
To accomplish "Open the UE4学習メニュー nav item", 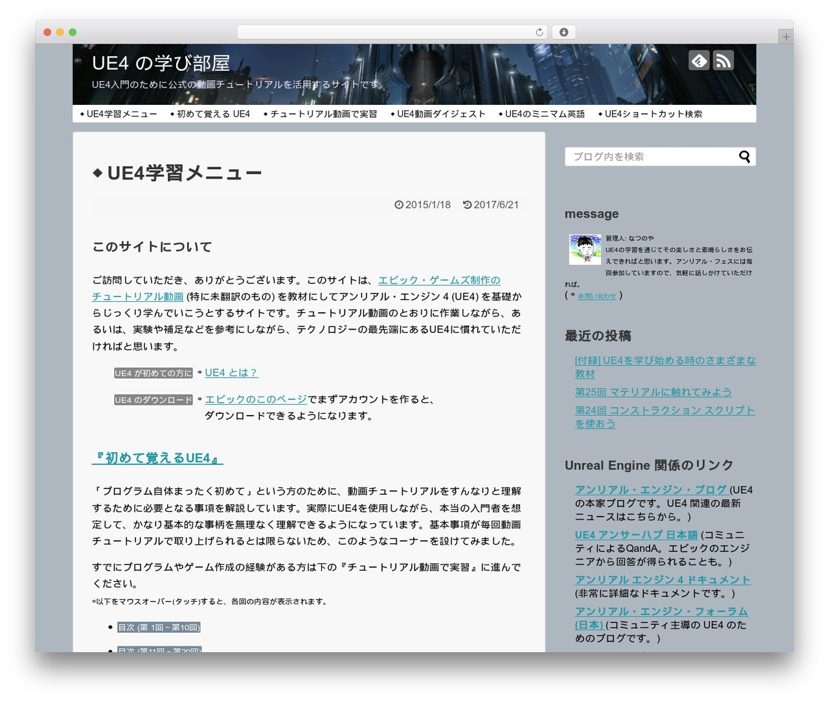I will pos(119,114).
